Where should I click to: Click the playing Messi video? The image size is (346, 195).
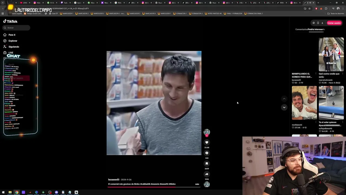click(x=154, y=103)
